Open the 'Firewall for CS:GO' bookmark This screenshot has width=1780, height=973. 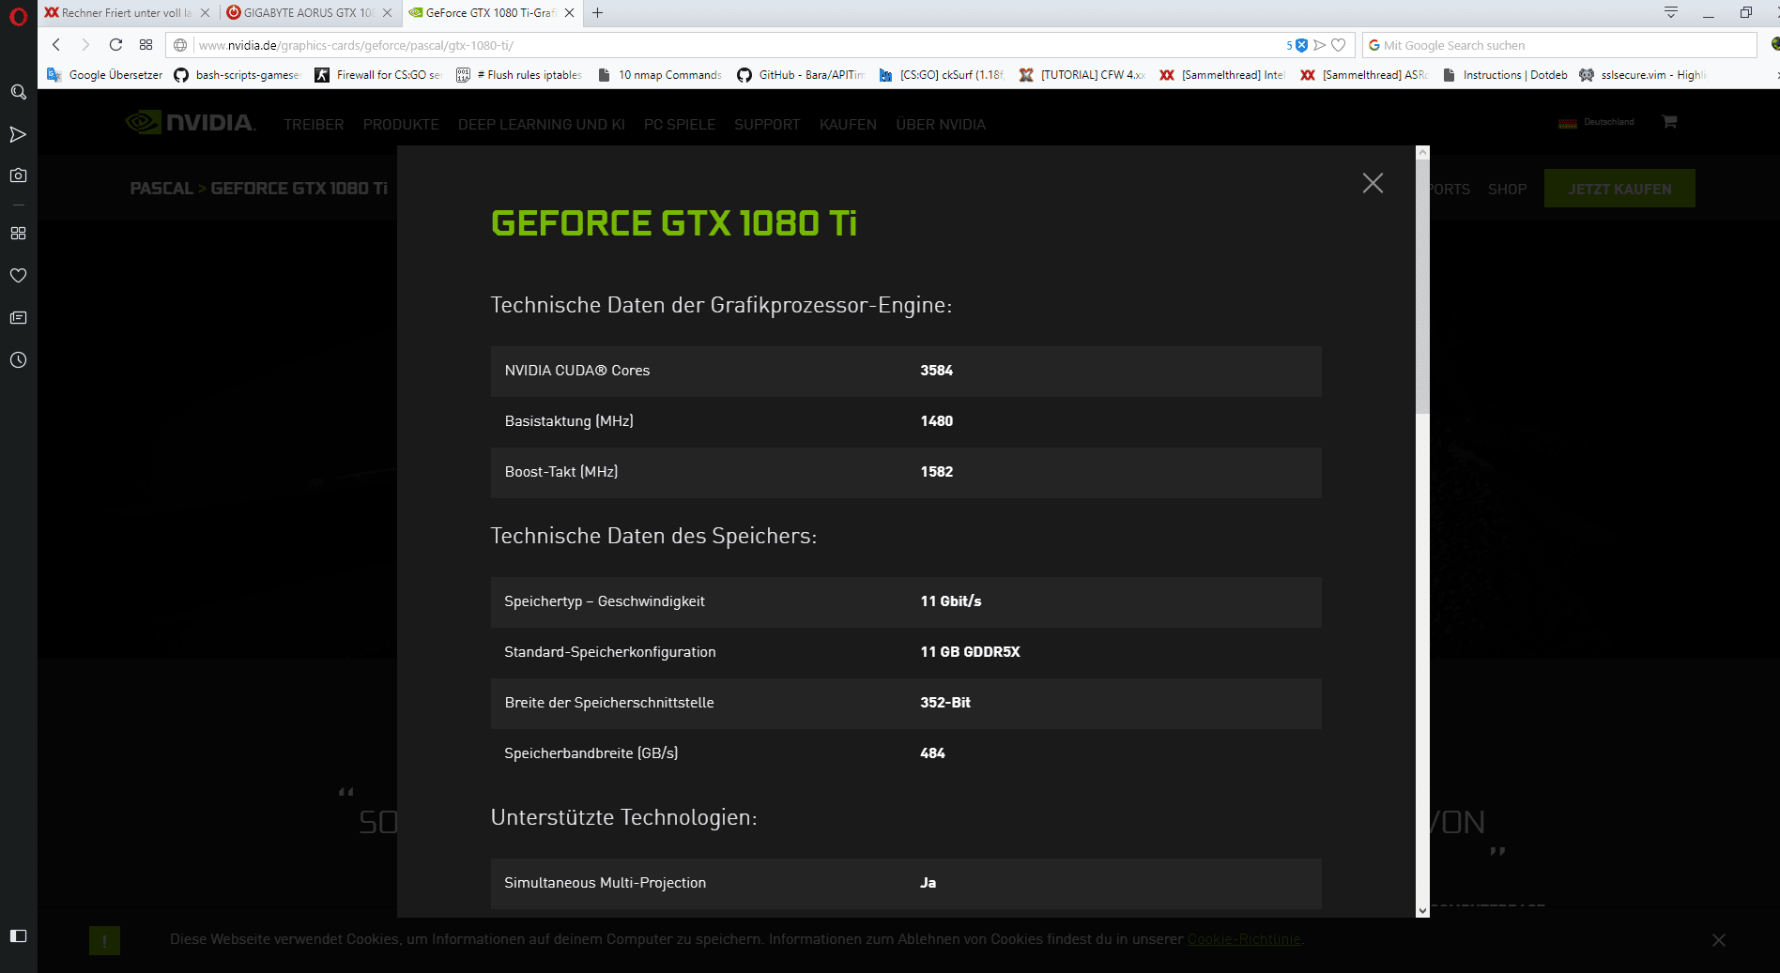(x=377, y=75)
